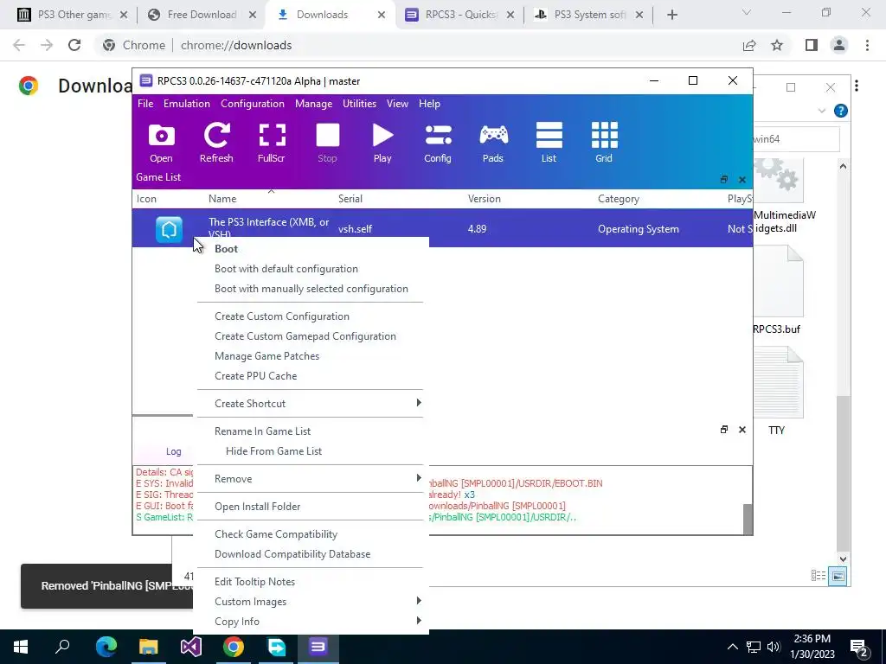The image size is (886, 664).
Task: Click the Stop emulation icon
Action: coord(327,143)
